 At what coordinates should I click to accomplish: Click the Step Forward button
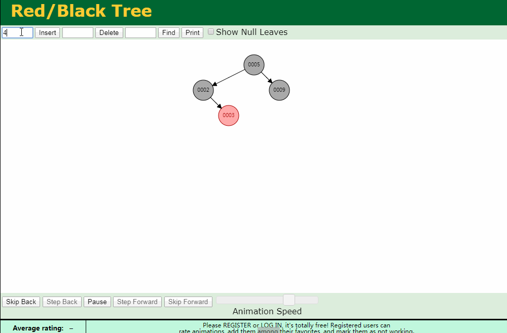137,302
